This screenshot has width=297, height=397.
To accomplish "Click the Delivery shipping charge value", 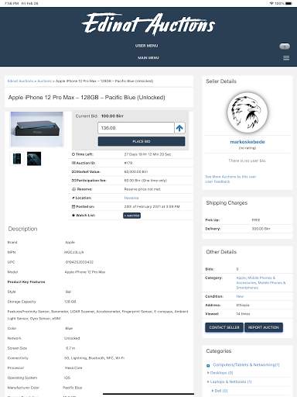I will pyautogui.click(x=261, y=229).
